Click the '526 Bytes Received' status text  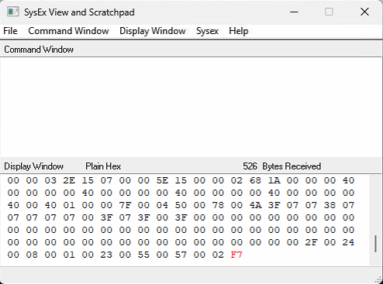[282, 166]
